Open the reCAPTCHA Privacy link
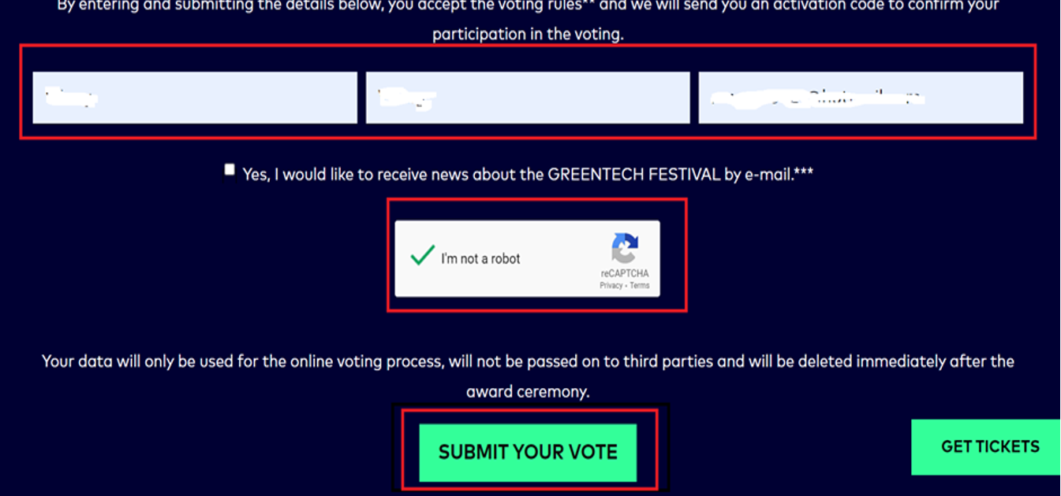 click(611, 285)
